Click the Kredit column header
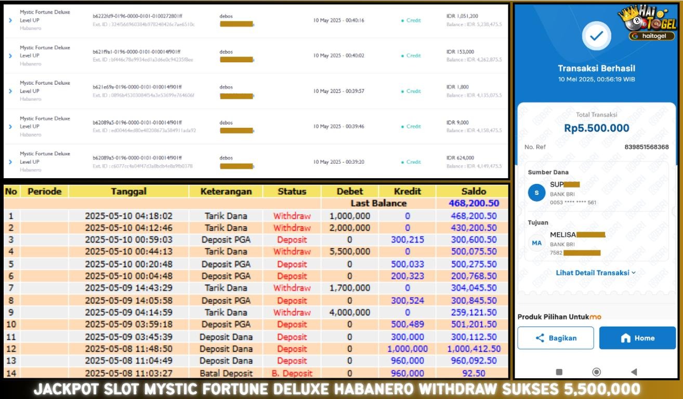683x399 pixels. [408, 191]
